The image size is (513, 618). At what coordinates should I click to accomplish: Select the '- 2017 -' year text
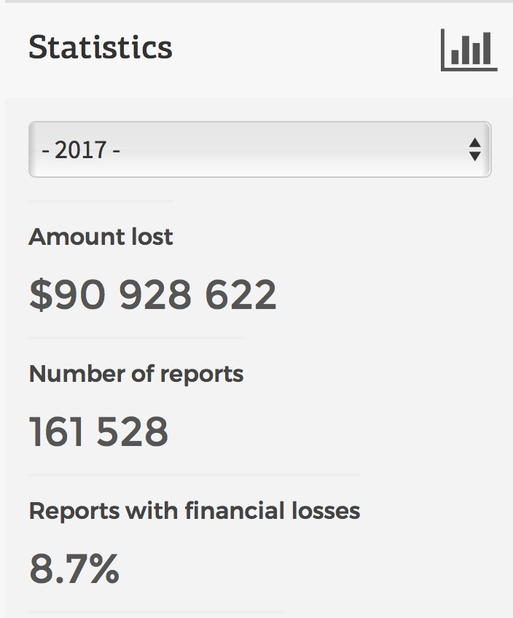pos(82,150)
